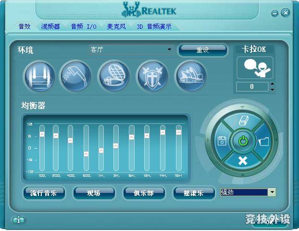
Task: Load equalizer preset with folder icon
Action: 264,142
